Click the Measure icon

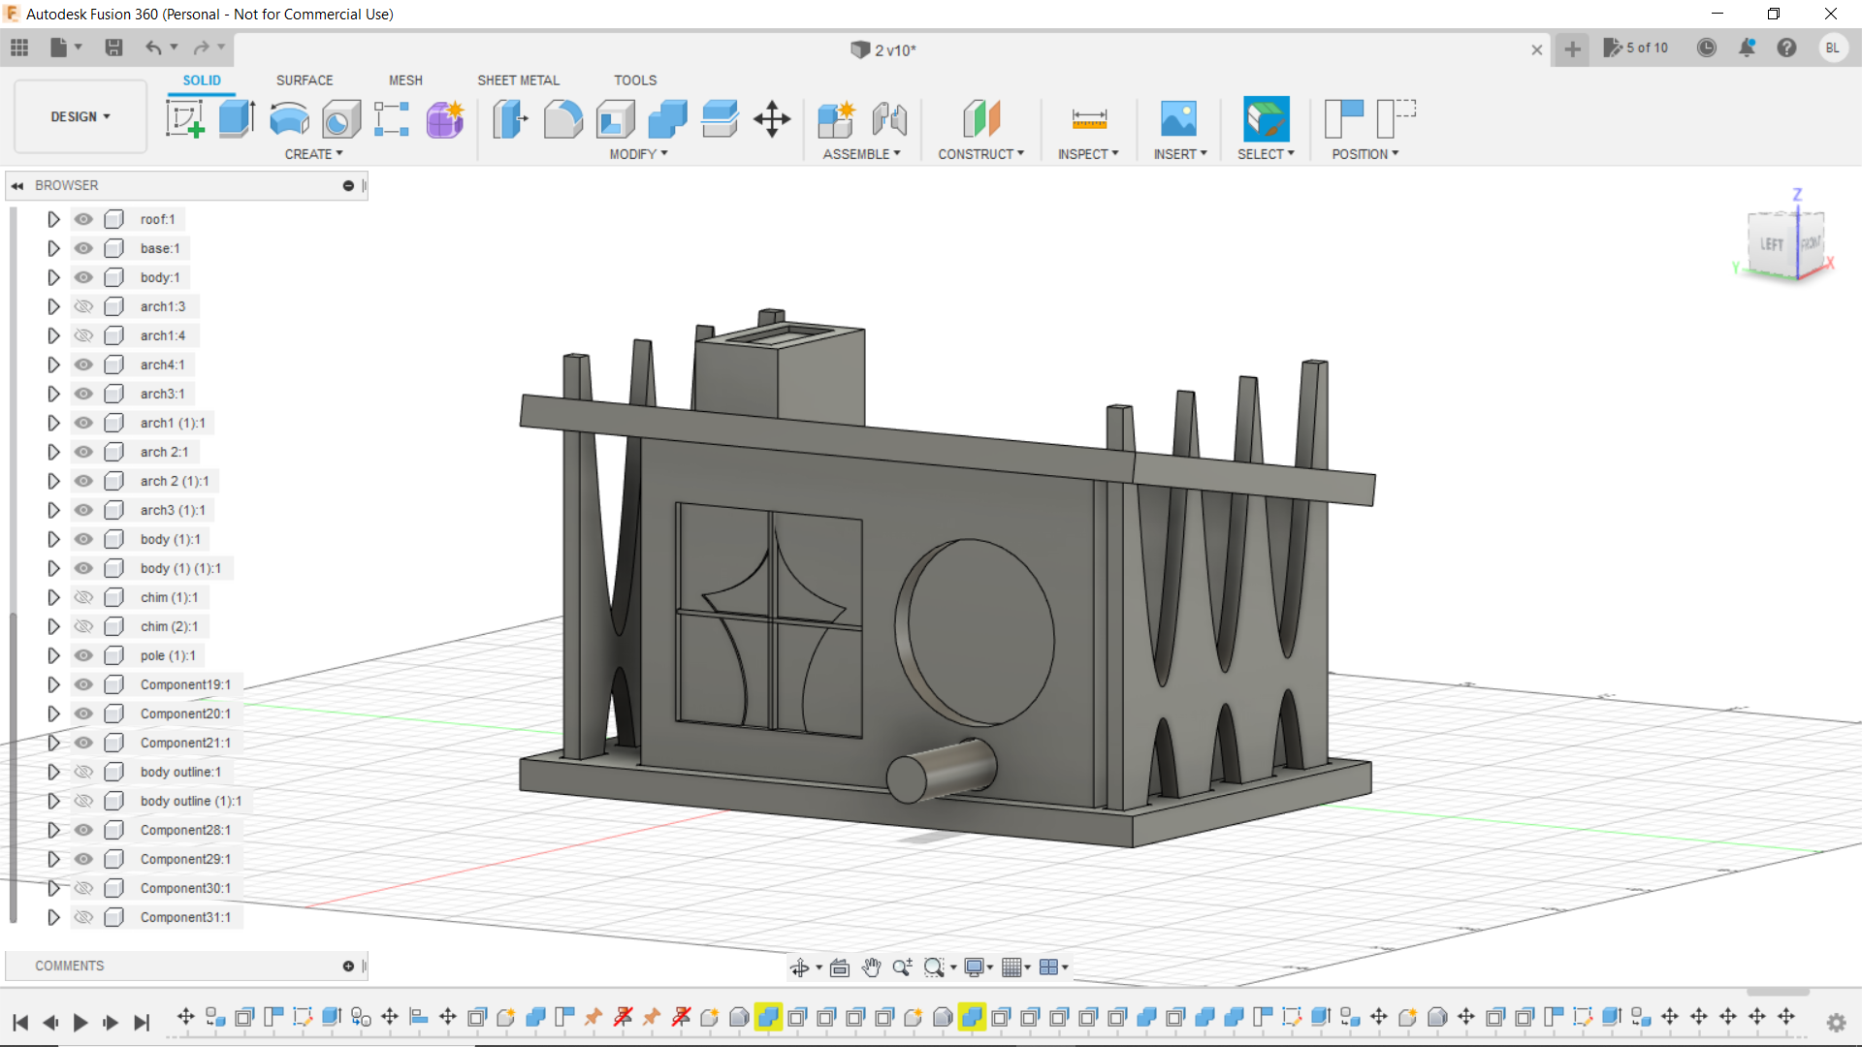[x=1089, y=119]
